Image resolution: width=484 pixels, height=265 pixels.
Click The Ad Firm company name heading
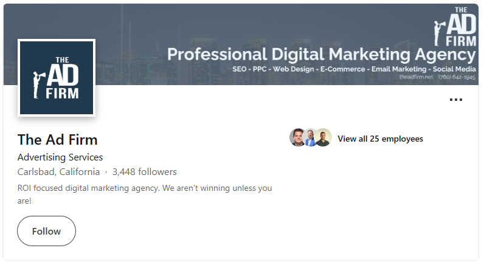coord(58,139)
